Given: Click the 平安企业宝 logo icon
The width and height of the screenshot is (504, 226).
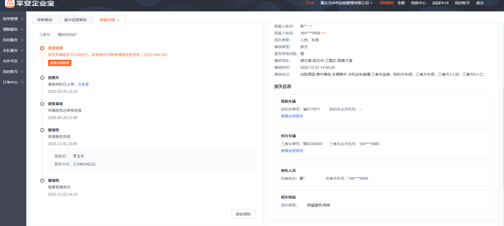Looking at the screenshot, I should 10,3.
